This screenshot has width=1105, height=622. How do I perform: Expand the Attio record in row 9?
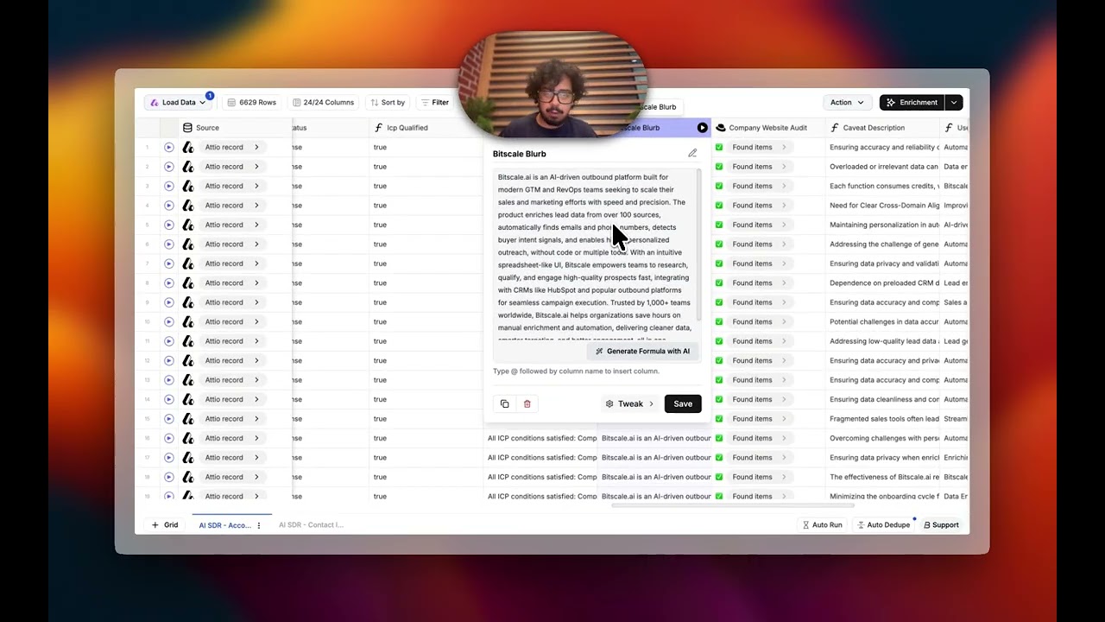tap(256, 302)
